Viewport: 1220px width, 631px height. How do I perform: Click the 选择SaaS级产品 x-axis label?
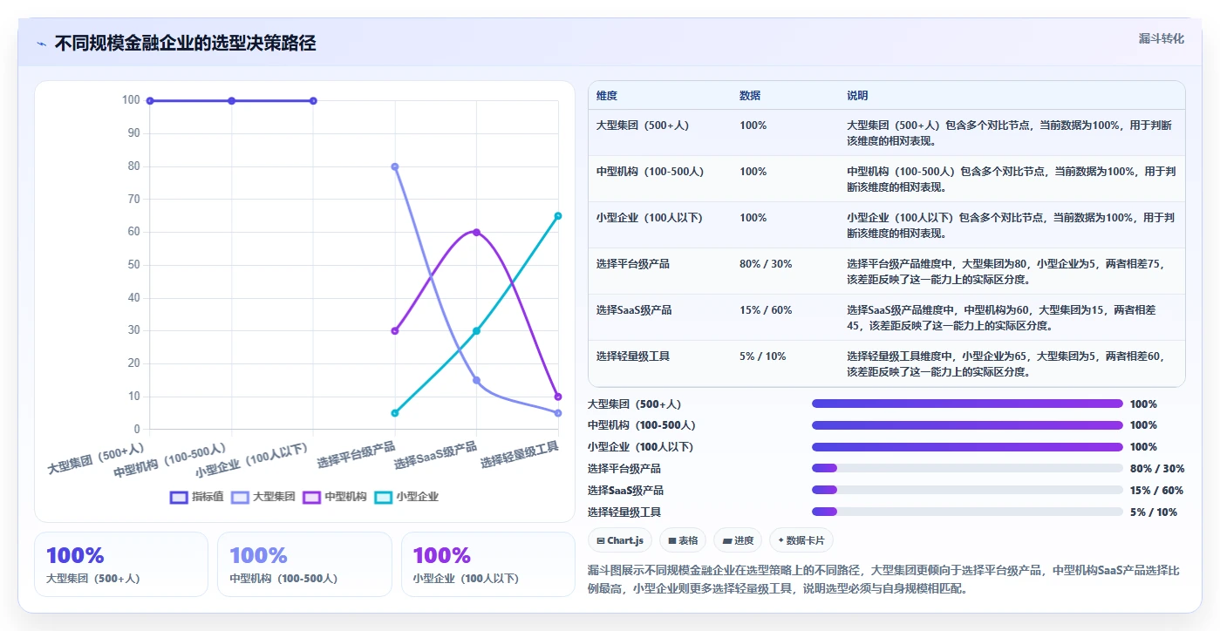436,455
